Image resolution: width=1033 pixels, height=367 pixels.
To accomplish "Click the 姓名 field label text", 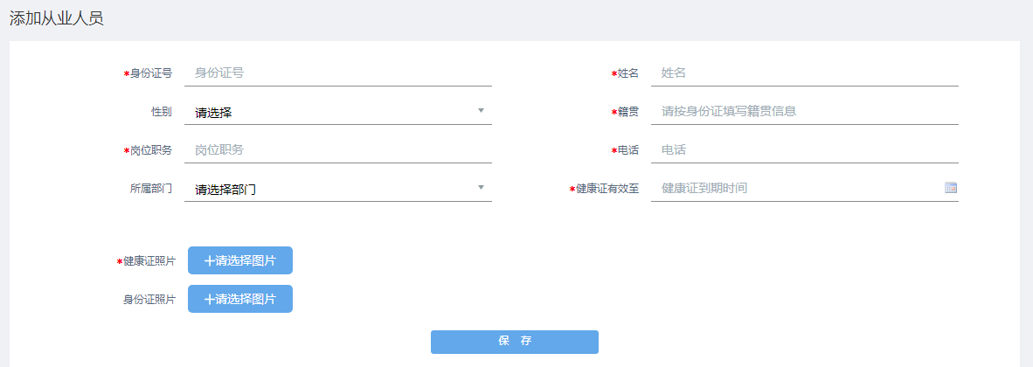I will (x=628, y=73).
